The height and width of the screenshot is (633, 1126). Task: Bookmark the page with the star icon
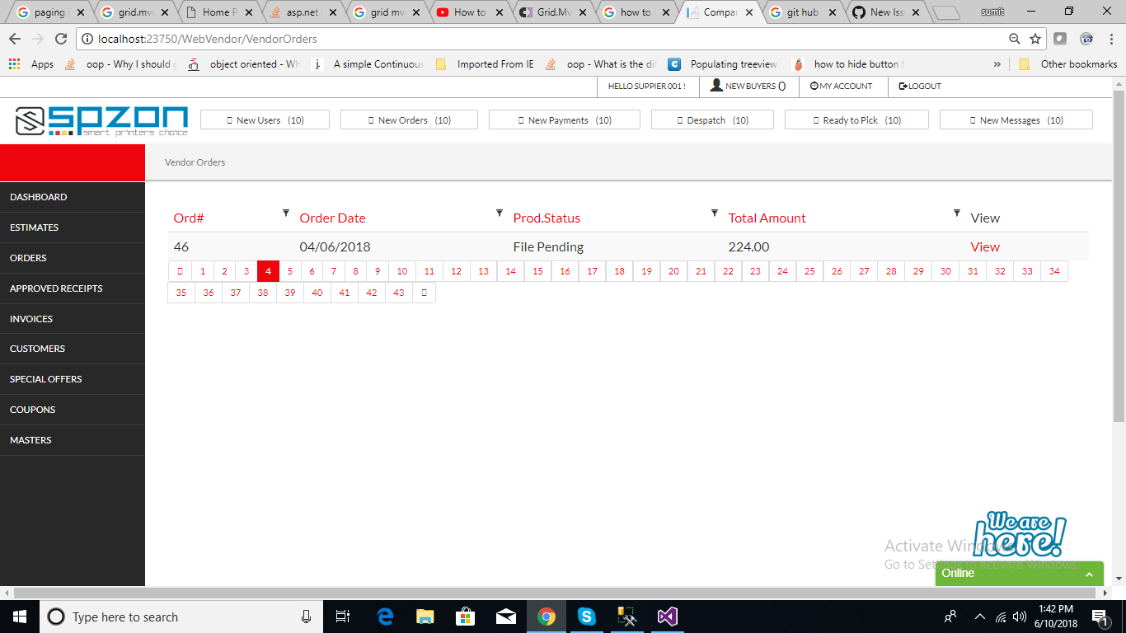click(x=1034, y=38)
